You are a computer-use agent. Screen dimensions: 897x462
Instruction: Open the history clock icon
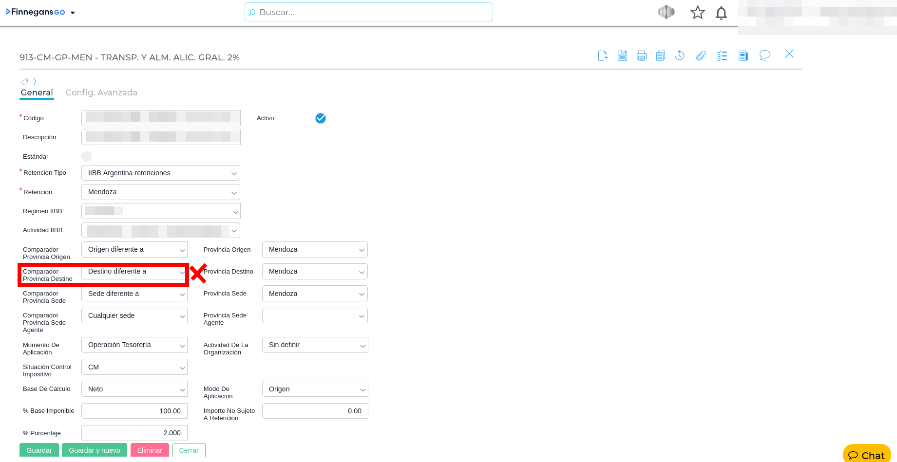coord(680,55)
